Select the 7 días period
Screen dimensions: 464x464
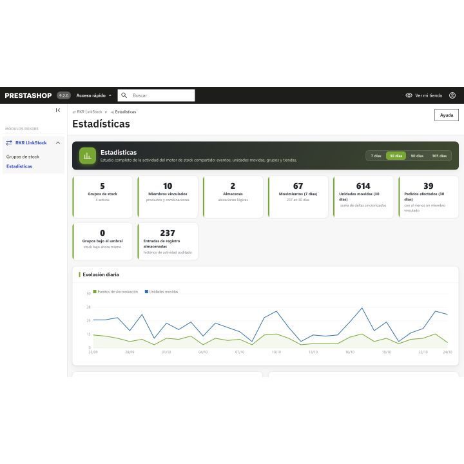(x=376, y=156)
